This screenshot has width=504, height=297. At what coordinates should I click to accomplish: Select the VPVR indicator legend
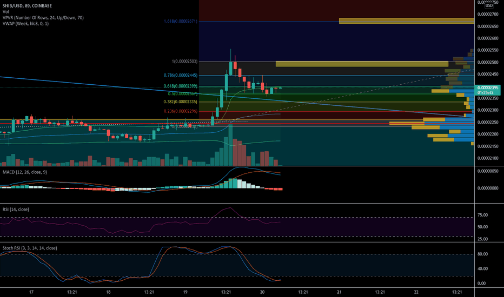click(43, 18)
